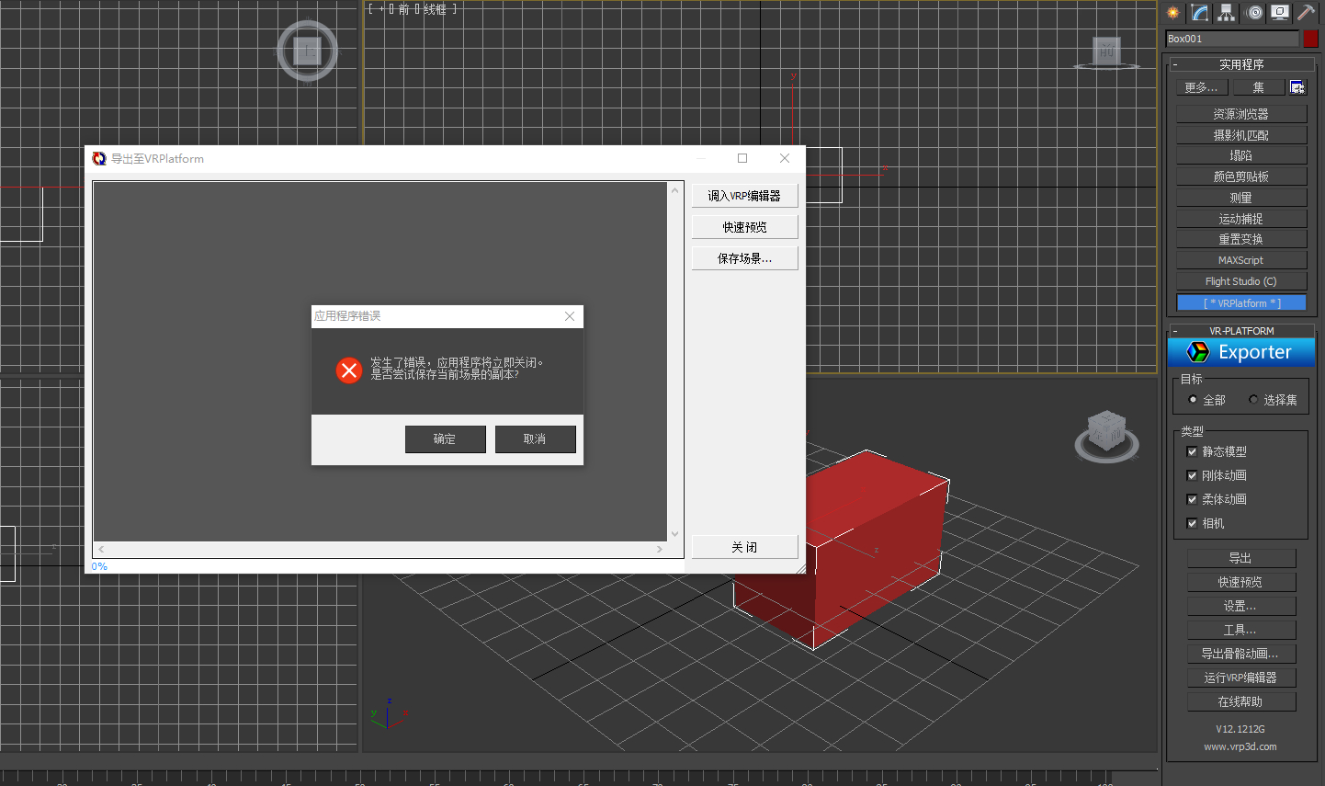This screenshot has height=786, width=1325.
Task: Collapse the VR-PLATFORM rollout
Action: click(x=1241, y=331)
